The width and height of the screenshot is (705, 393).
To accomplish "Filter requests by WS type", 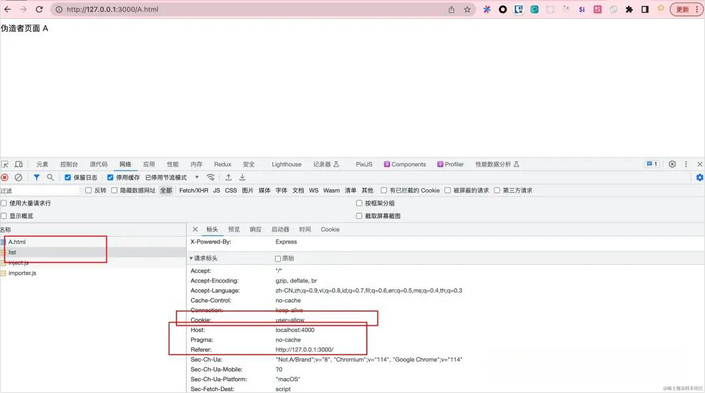I will 314,191.
